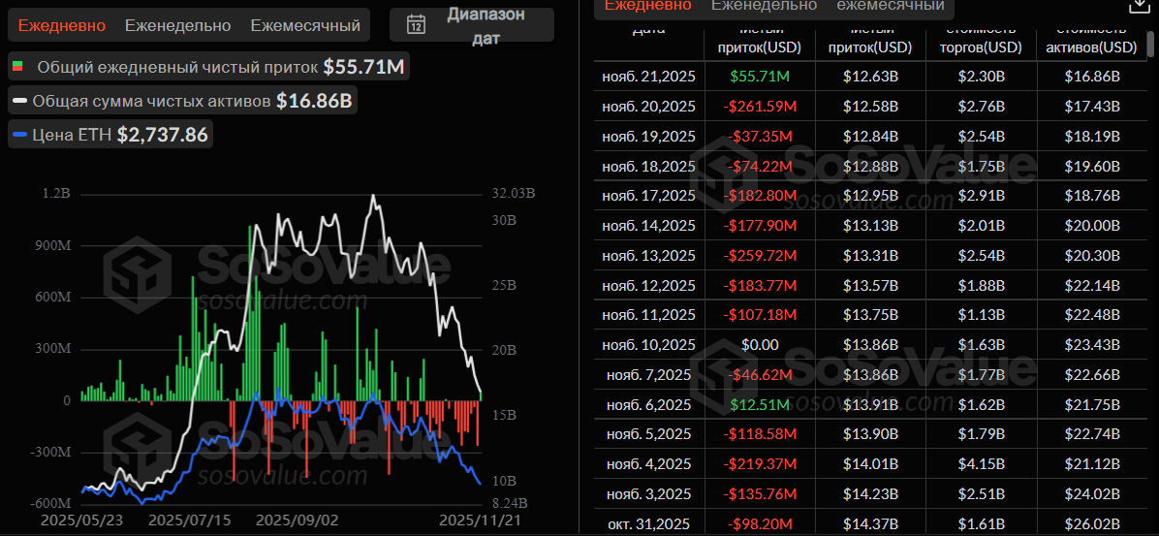This screenshot has width=1159, height=536.
Task: Click the -$259.72M net inflow cell
Action: (760, 255)
